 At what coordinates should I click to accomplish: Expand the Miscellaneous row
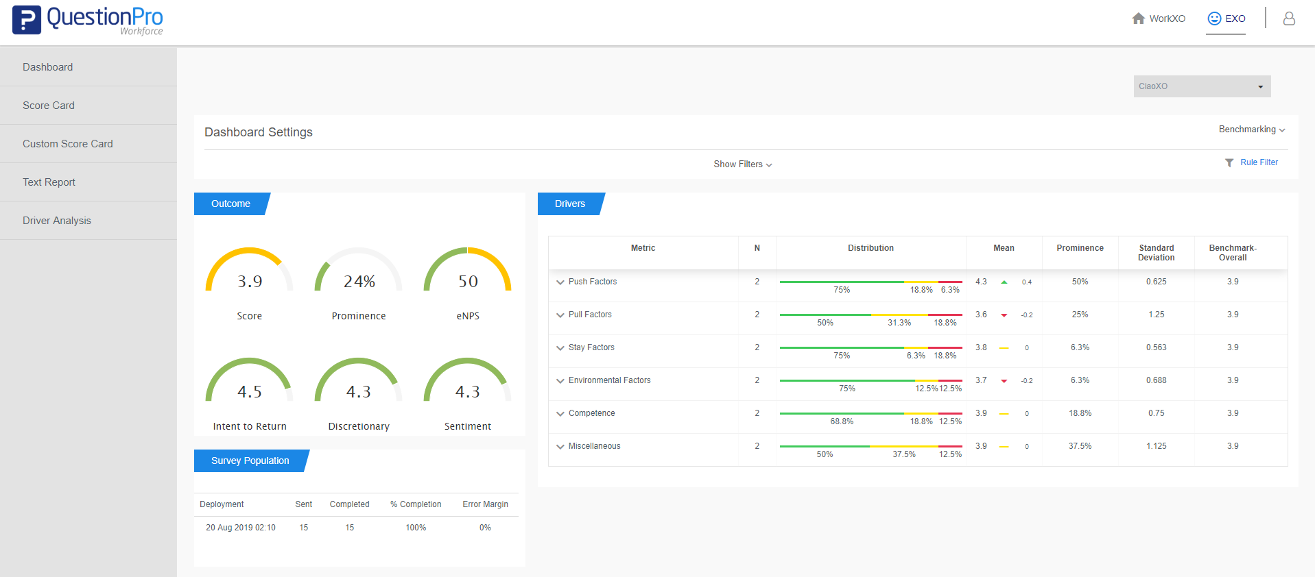560,447
